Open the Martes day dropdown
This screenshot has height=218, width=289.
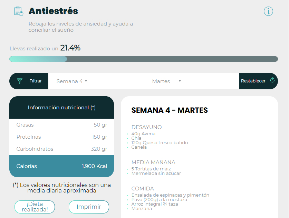(167, 81)
